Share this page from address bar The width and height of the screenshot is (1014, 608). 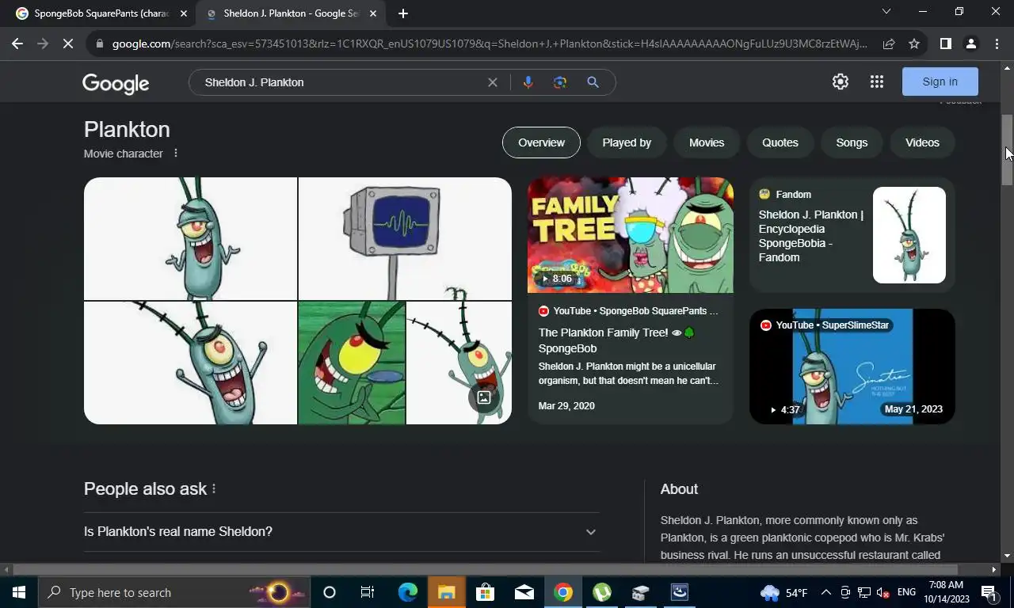click(889, 44)
